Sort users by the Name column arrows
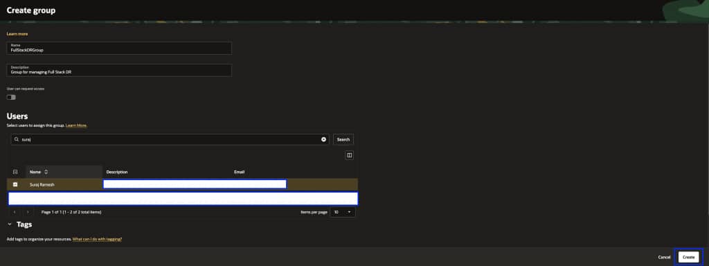 (x=46, y=172)
